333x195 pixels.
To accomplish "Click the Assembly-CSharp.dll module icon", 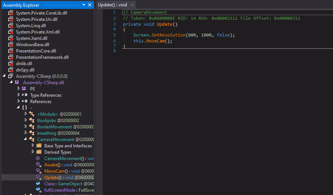I will (17, 82).
